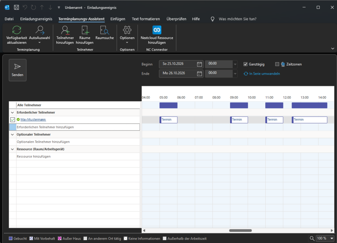Go to next item with the down arrow
The width and height of the screenshot is (337, 243).
point(50,8)
